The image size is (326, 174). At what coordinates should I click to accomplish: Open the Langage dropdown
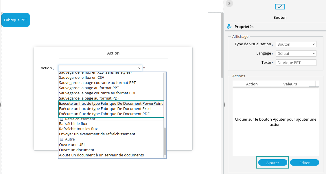(296, 53)
